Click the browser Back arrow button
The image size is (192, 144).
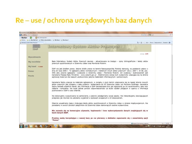coord(20,35)
